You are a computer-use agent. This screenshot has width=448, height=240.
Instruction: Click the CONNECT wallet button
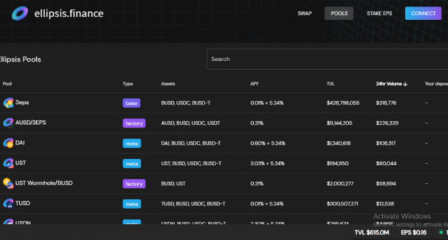(423, 13)
